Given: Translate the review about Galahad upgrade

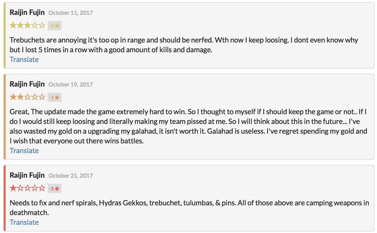Looking at the screenshot, I should pyautogui.click(x=24, y=151).
